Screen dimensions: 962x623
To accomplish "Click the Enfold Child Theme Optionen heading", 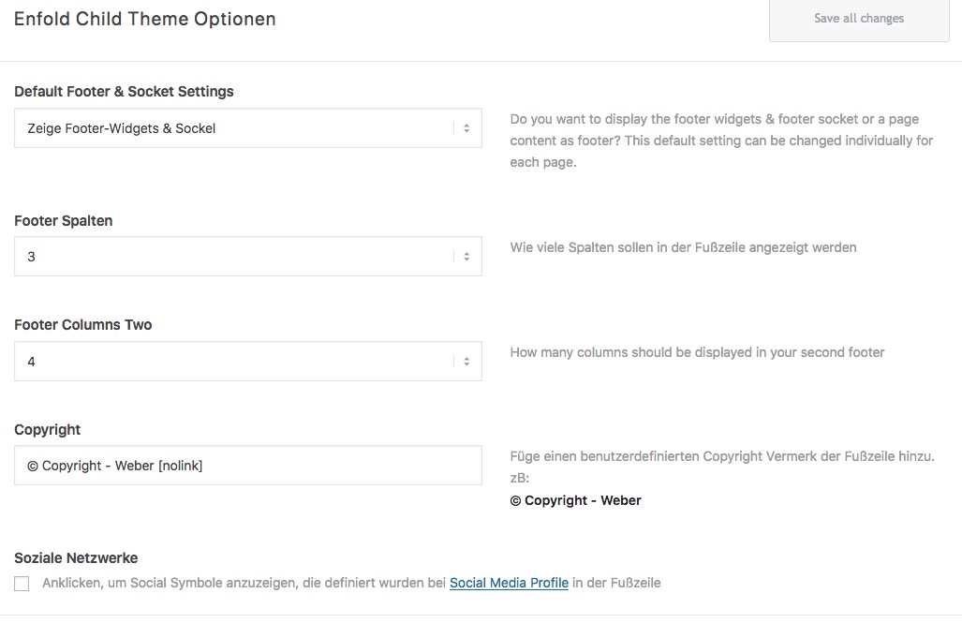I will (x=145, y=19).
